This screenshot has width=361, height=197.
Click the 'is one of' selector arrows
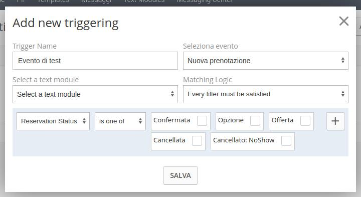pos(140,121)
